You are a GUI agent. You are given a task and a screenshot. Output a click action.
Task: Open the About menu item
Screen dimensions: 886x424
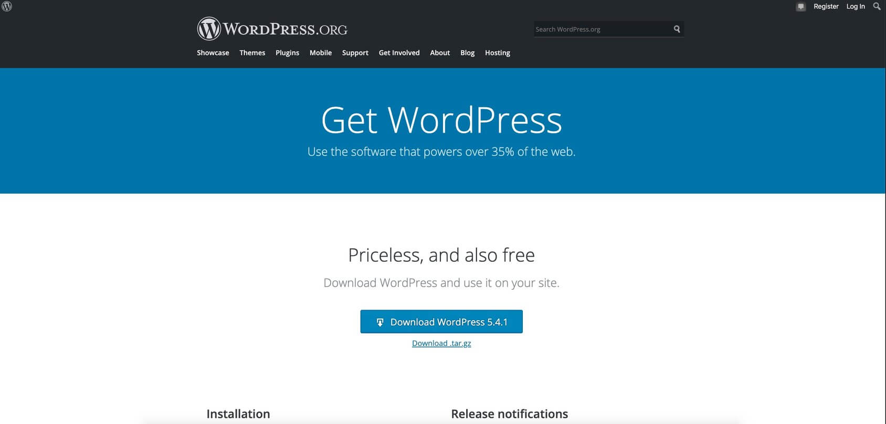pos(440,52)
